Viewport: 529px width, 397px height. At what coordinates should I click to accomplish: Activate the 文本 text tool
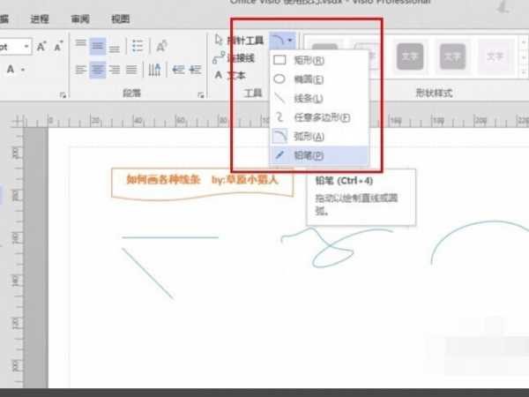click(x=230, y=75)
